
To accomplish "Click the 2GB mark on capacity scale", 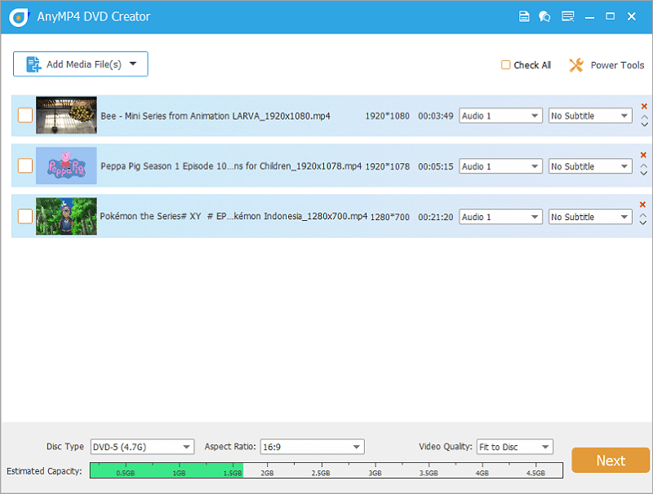I will [x=268, y=473].
